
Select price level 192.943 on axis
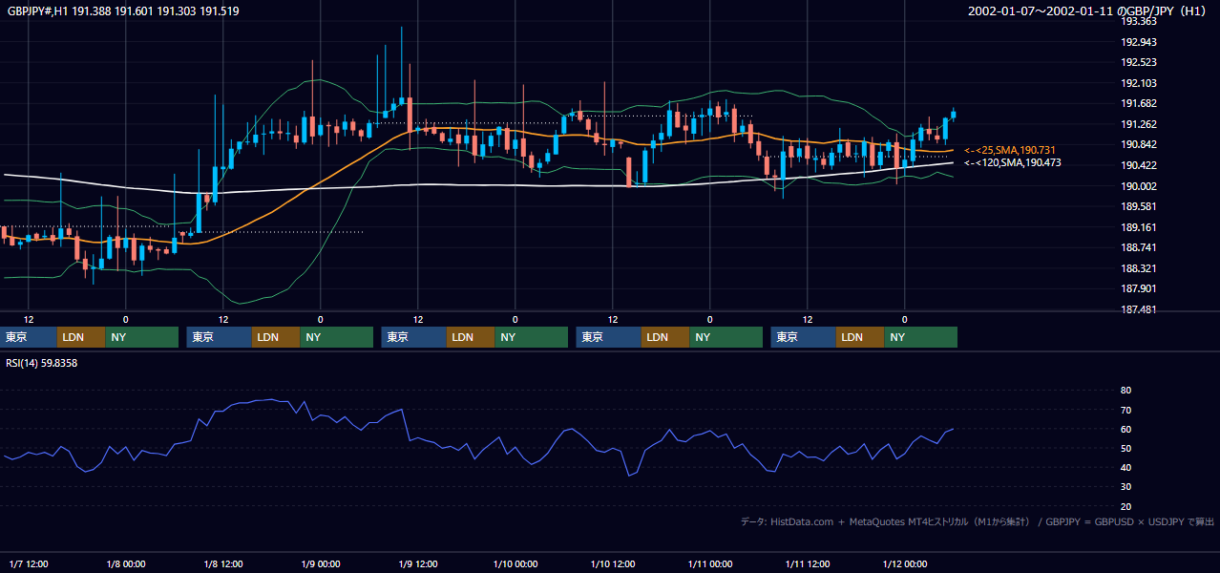[1139, 42]
